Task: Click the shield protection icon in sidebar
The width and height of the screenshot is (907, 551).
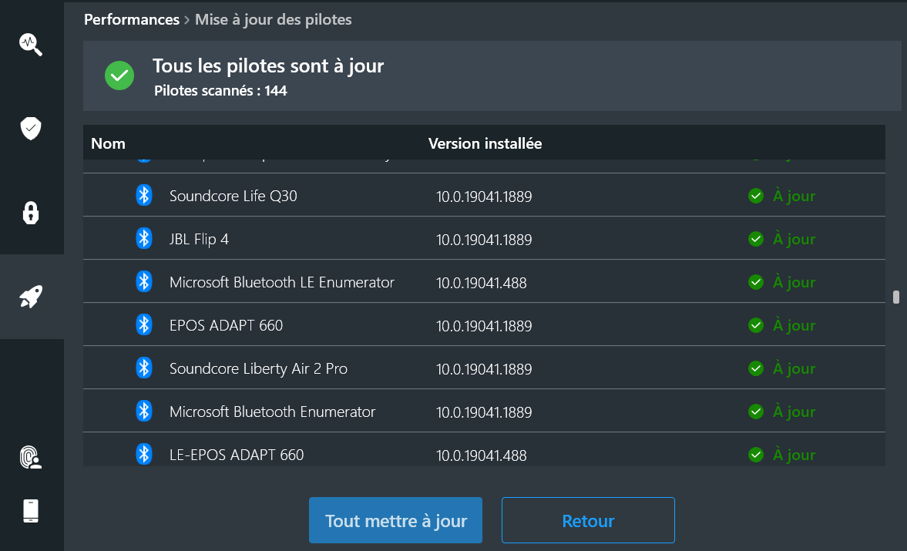Action: tap(31, 128)
